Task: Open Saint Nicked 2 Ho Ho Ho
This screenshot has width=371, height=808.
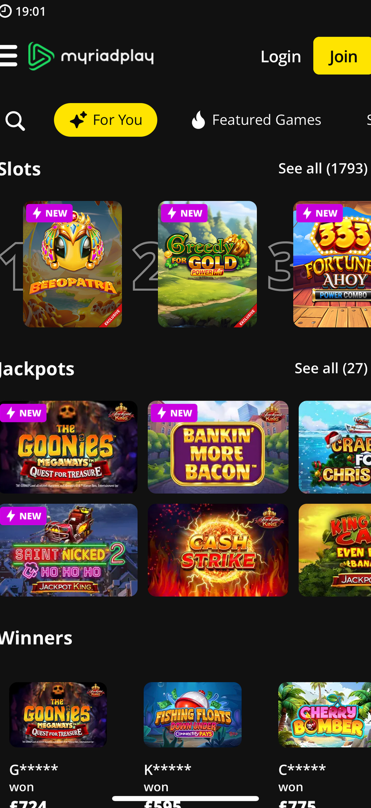Action: click(69, 550)
